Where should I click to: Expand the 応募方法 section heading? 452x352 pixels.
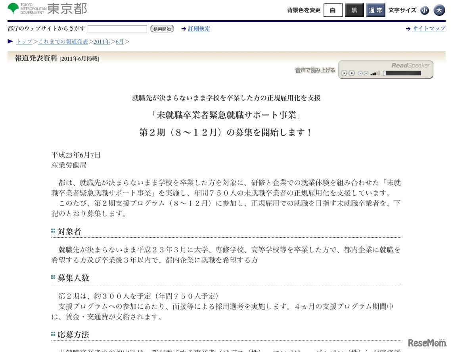point(73,335)
